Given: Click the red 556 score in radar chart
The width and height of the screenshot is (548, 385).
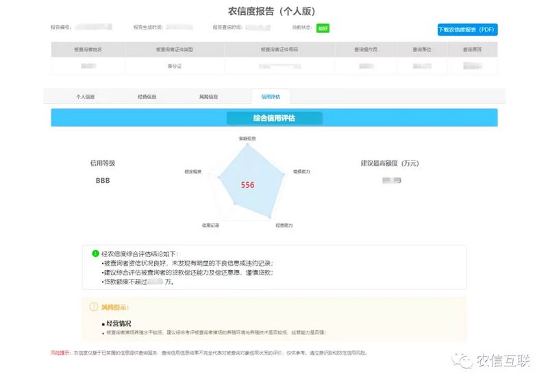Looking at the screenshot, I should [x=247, y=185].
